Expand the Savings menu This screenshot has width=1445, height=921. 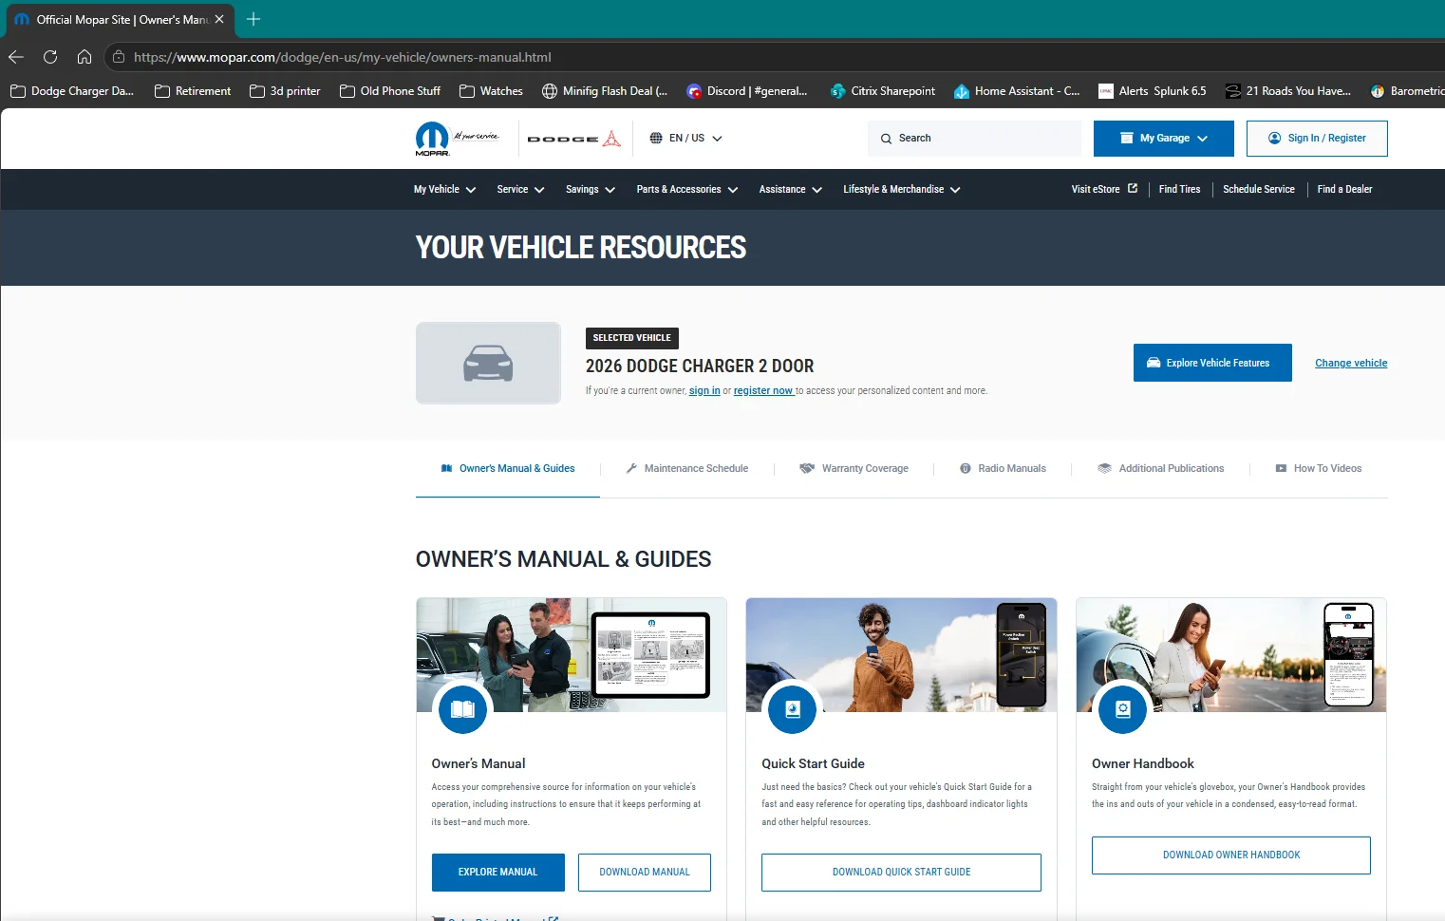pos(591,189)
